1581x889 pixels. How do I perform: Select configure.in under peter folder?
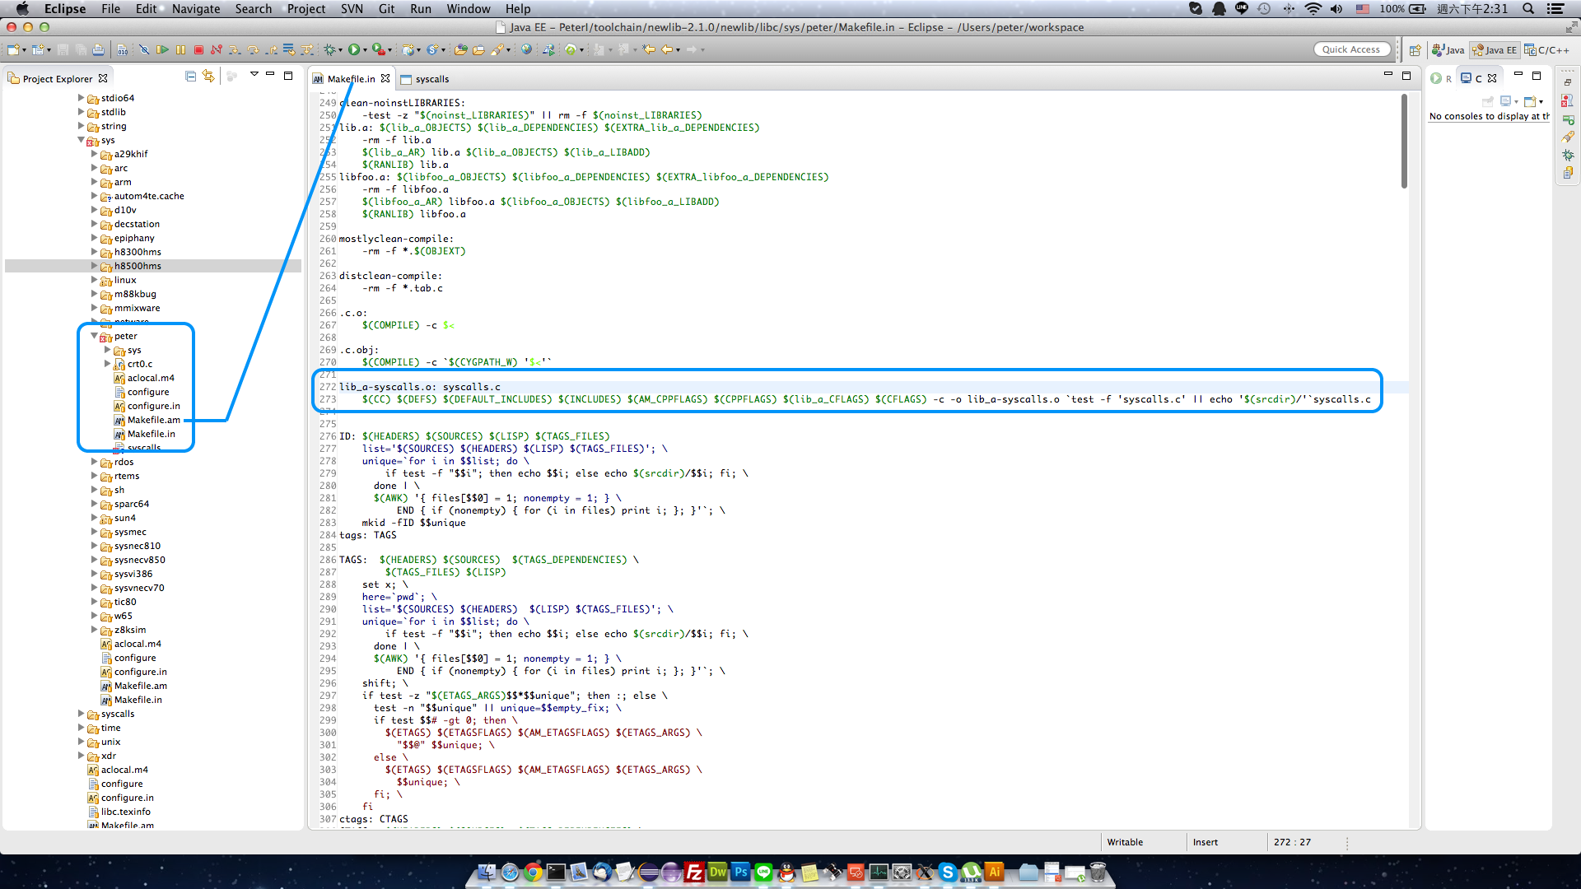coord(153,406)
